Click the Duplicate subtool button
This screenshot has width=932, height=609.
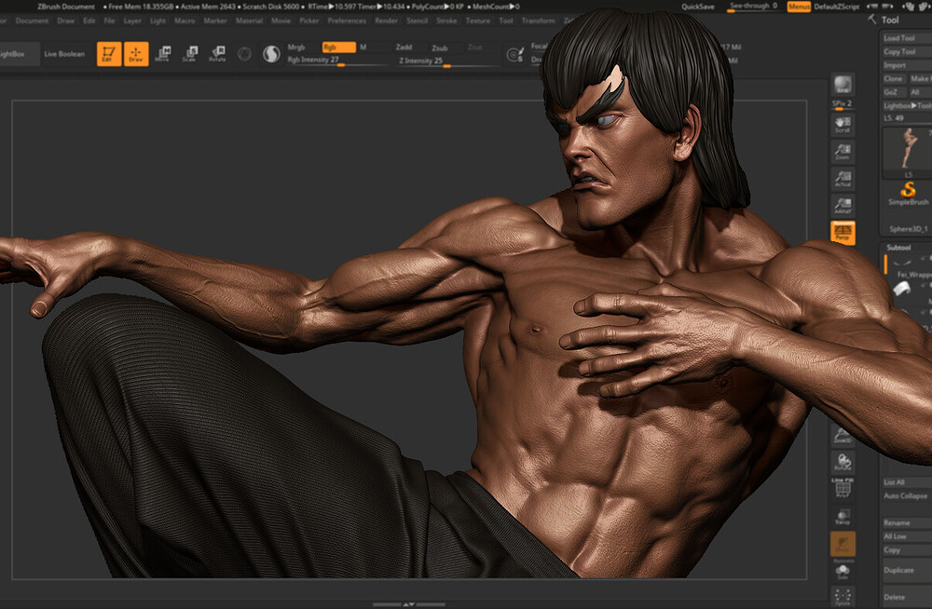(906, 571)
